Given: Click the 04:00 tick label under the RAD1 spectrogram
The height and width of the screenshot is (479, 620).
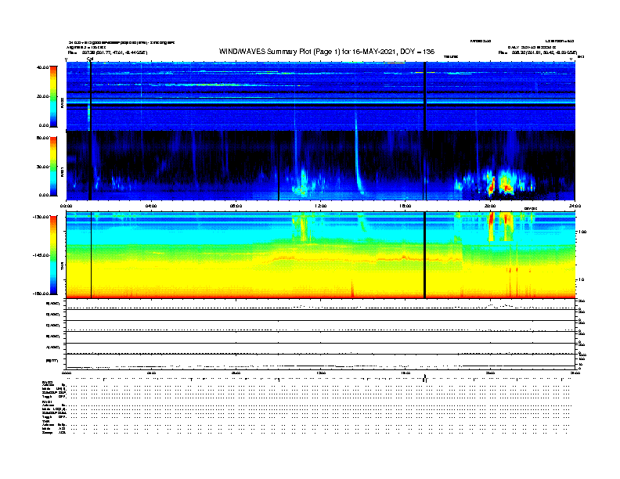Looking at the screenshot, I should 151,206.
